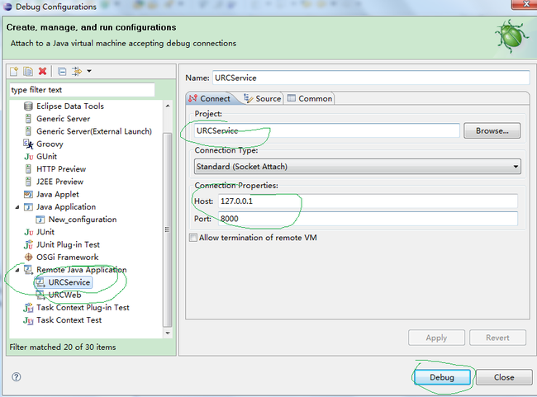Click the URCService configuration icon
Viewport: 537px width, 397px height.
(x=40, y=282)
